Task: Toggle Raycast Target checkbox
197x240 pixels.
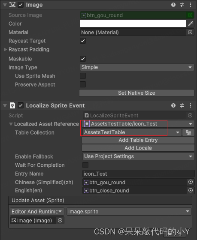Action: tap(83, 41)
